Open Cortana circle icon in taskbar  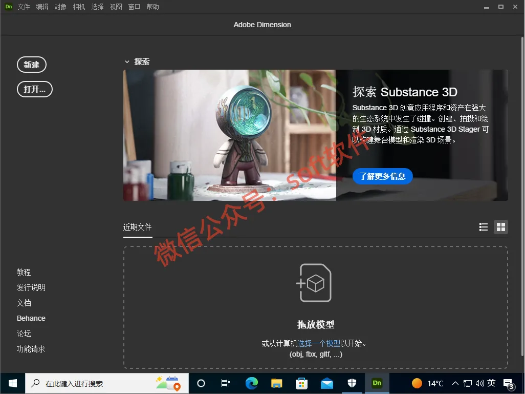click(x=201, y=383)
